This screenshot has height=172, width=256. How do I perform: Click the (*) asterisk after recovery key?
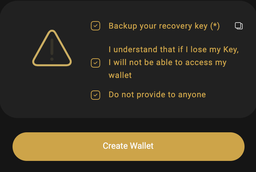point(215,26)
